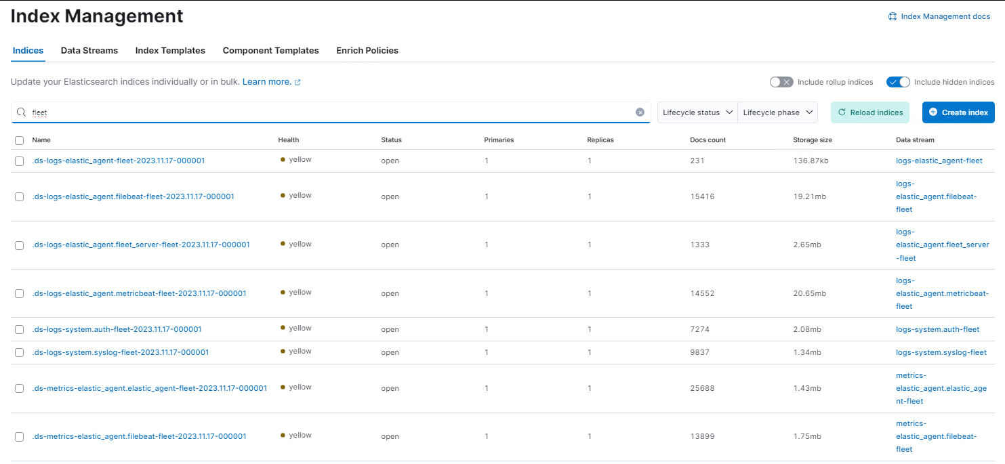Click the search magnifier icon

coord(21,112)
